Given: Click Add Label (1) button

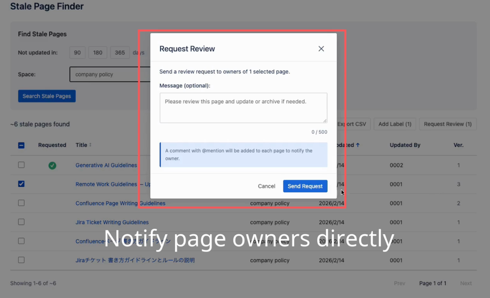Looking at the screenshot, I should pos(395,124).
